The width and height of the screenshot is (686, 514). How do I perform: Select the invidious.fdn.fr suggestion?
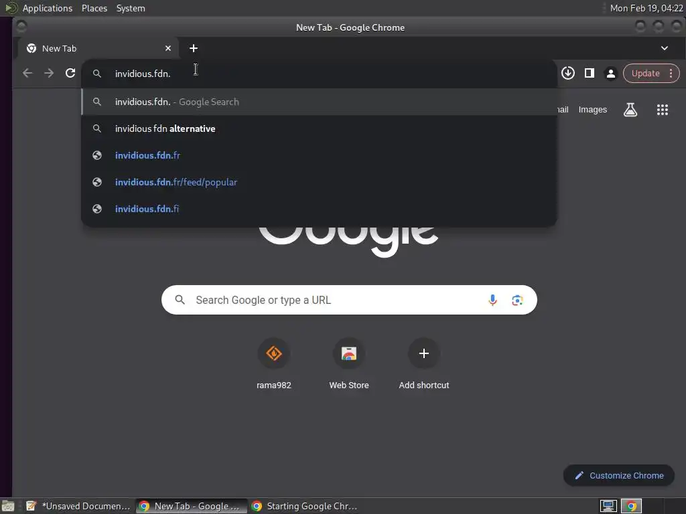[319, 155]
